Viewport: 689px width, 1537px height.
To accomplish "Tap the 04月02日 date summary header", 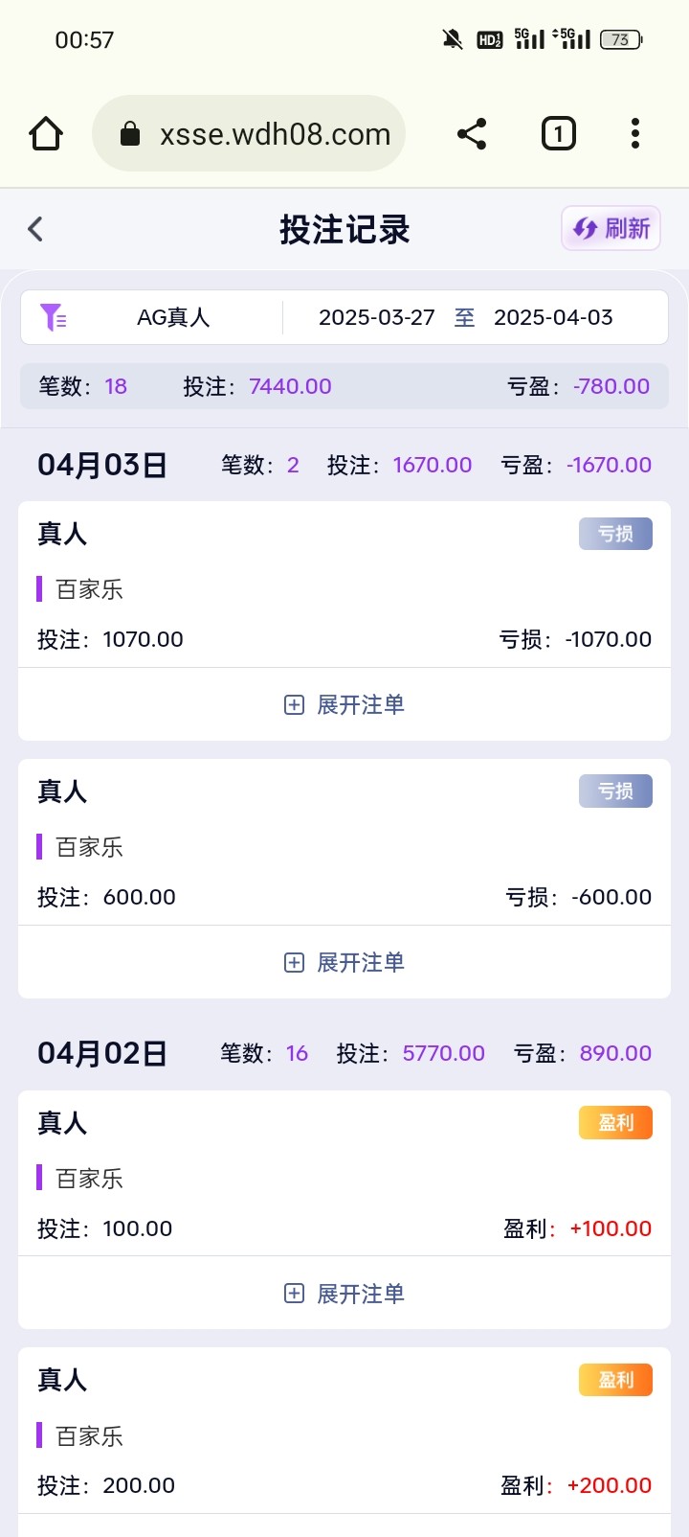I will pos(102,1054).
